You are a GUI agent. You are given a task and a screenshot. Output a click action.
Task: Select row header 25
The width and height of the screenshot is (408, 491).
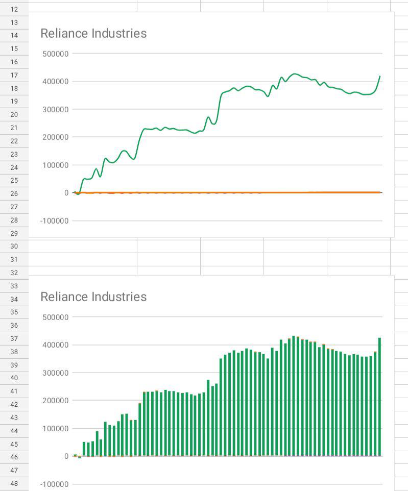point(14,180)
